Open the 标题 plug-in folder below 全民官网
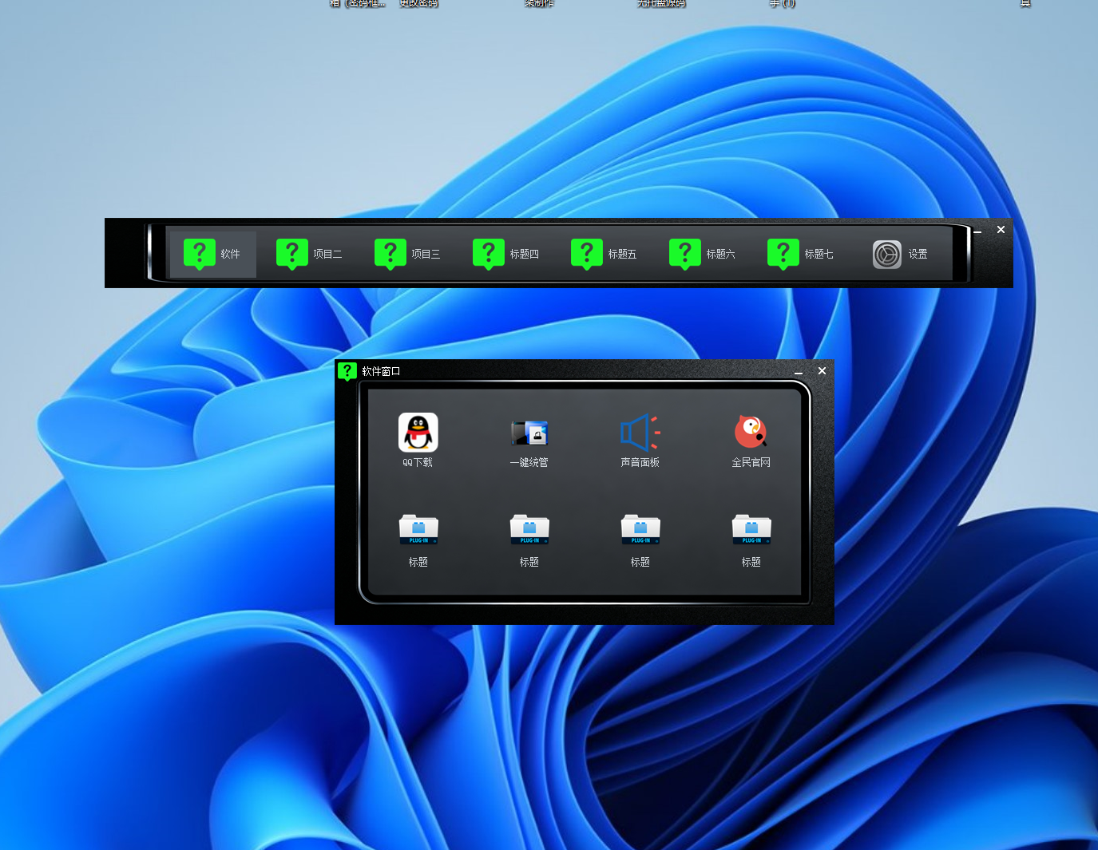This screenshot has width=1098, height=850. click(x=751, y=531)
